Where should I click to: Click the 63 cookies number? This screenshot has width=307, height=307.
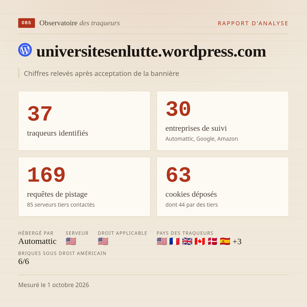pos(178,175)
